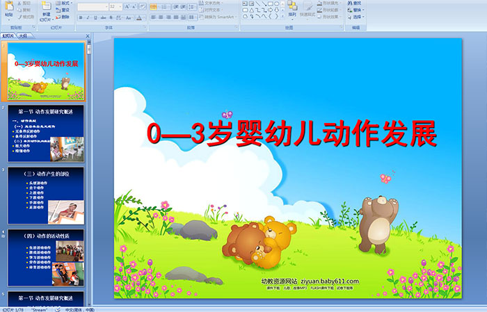
Task: Justify paragraph text
Action: (x=176, y=17)
